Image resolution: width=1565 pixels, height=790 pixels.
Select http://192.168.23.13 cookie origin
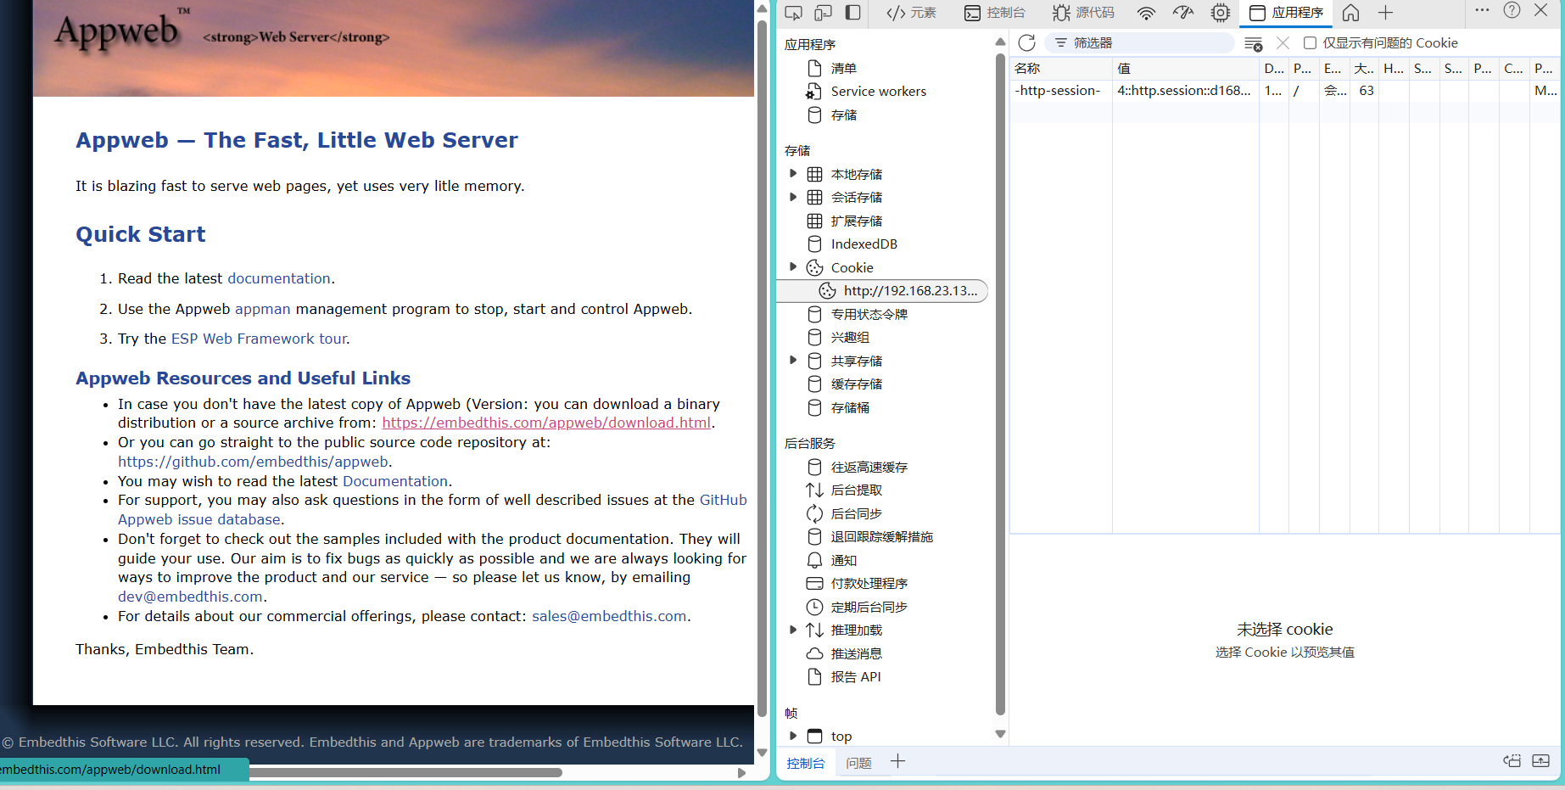[882, 291]
